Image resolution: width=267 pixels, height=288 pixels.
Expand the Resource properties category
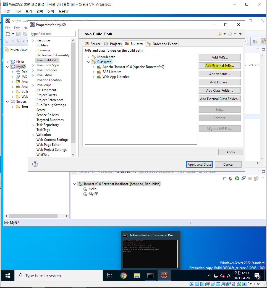pyautogui.click(x=33, y=40)
